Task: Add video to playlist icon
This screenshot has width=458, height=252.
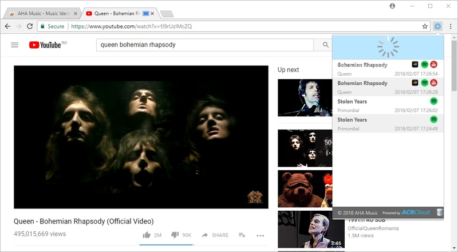Action: pos(242,235)
